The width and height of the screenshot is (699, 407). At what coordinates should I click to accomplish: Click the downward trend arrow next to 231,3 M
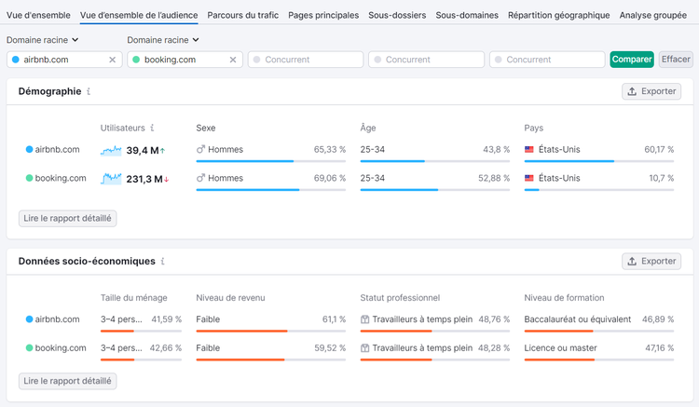coord(166,180)
